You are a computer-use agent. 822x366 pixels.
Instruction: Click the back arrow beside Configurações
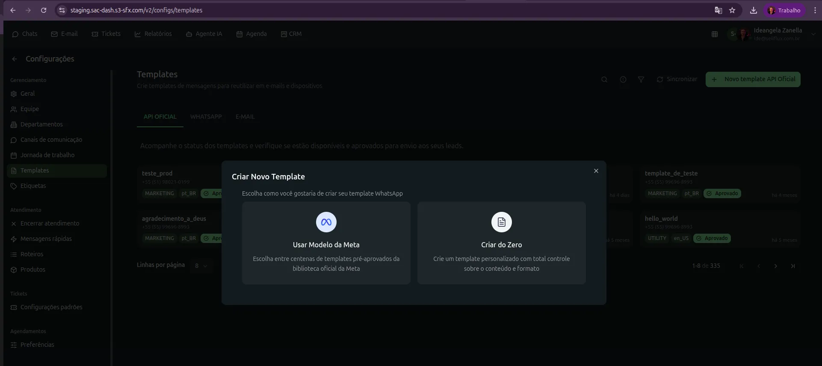15,59
